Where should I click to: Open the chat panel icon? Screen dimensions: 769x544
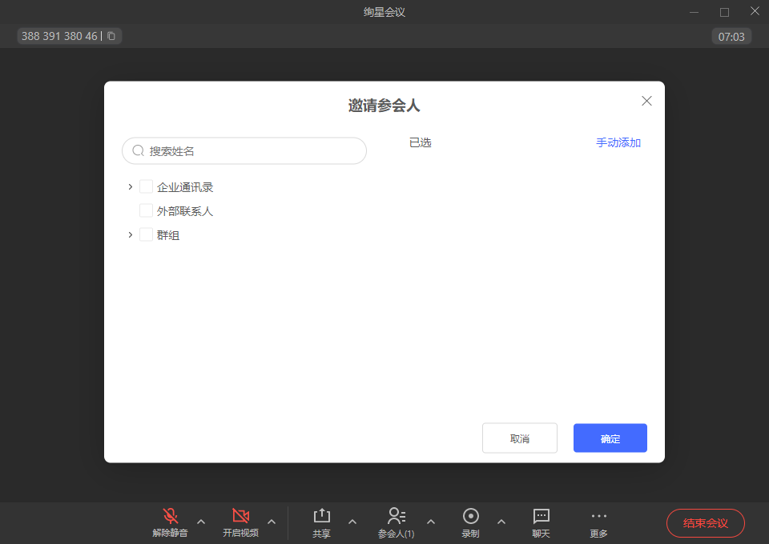click(x=542, y=516)
